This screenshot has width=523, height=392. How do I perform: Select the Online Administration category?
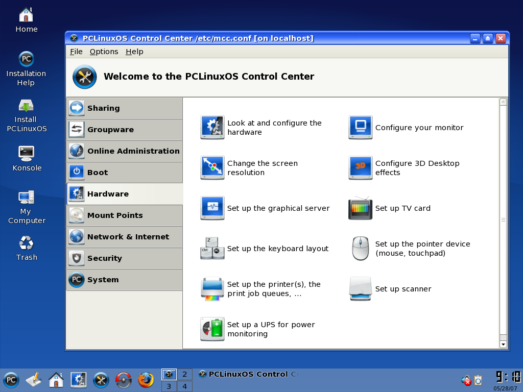pos(125,151)
